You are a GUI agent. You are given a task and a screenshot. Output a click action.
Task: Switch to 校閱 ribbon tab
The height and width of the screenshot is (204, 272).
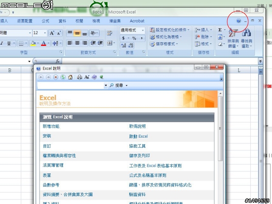pos(79,21)
